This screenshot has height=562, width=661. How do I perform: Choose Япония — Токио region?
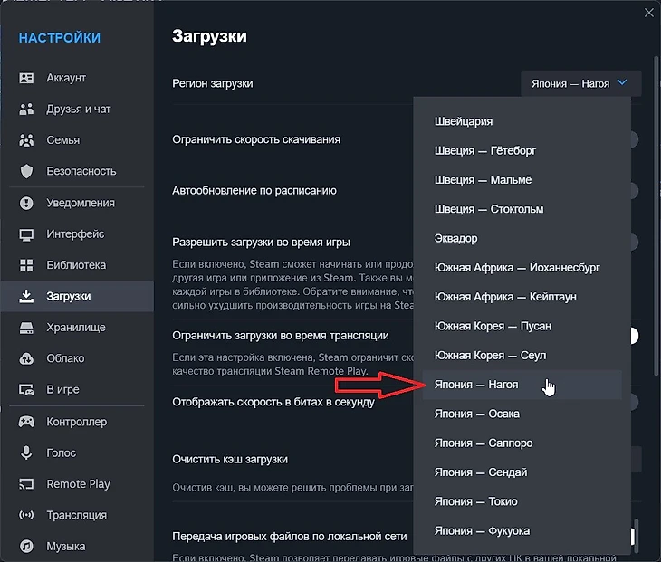point(522,501)
